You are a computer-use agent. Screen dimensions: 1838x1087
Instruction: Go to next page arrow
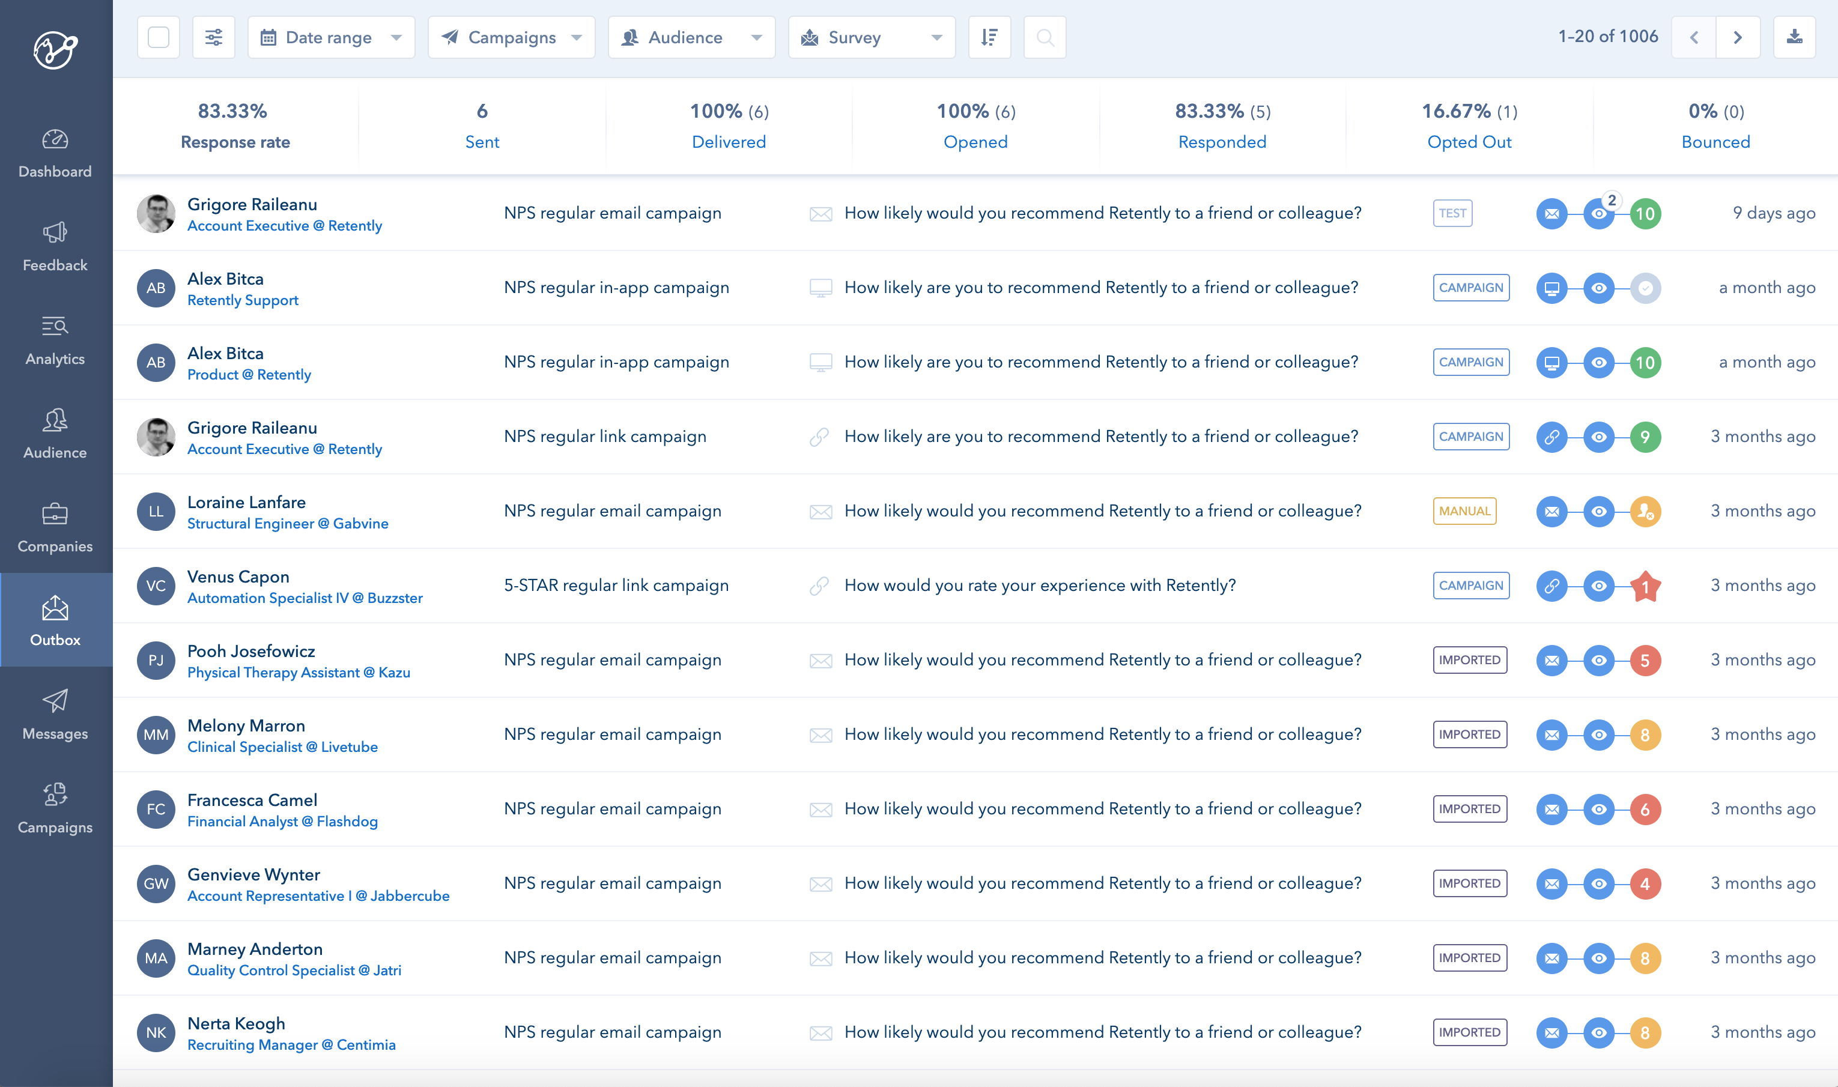(x=1738, y=37)
